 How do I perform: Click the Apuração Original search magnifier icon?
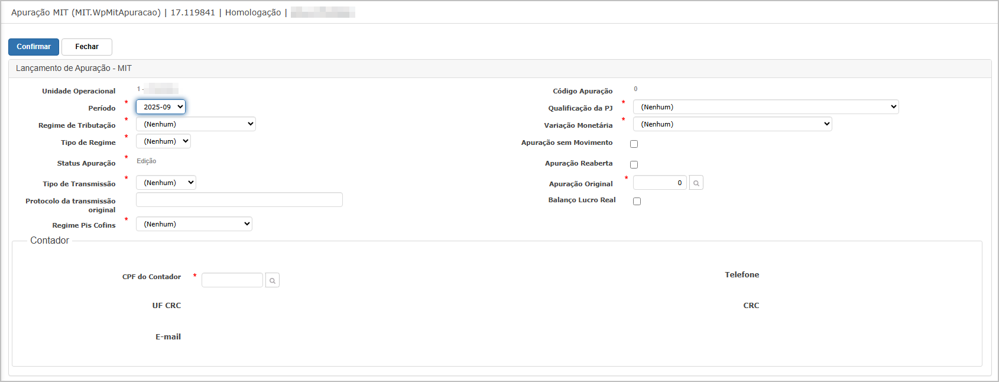(696, 183)
